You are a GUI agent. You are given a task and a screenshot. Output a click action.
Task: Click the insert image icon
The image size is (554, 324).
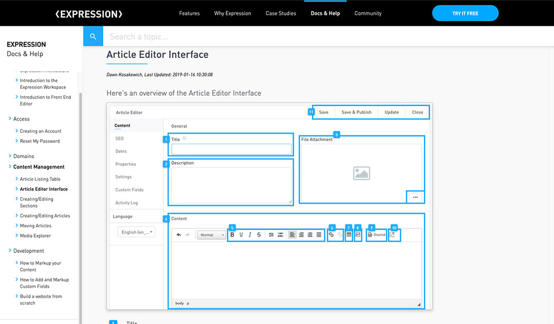click(x=358, y=235)
